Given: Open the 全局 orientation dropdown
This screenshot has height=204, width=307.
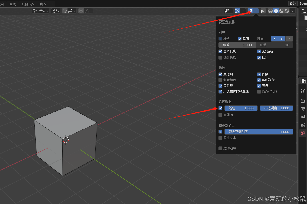Looking at the screenshot, I should [41, 11].
